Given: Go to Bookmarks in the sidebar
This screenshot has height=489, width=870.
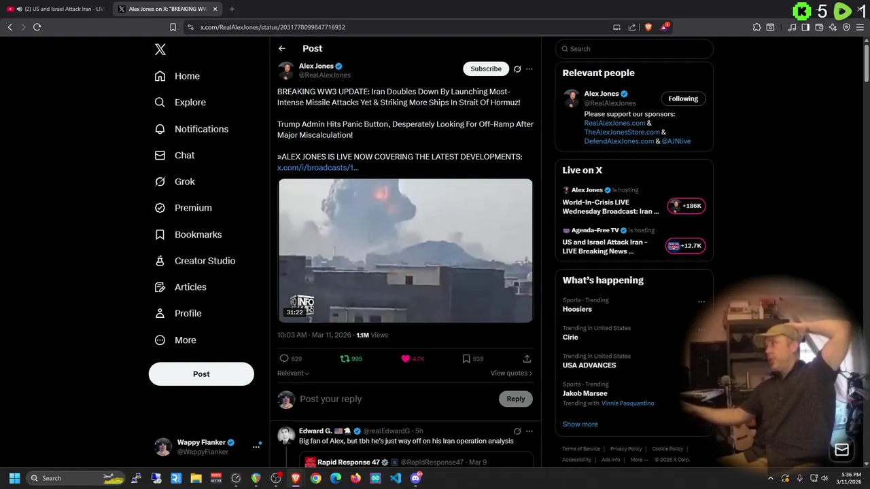Looking at the screenshot, I should tap(188, 234).
